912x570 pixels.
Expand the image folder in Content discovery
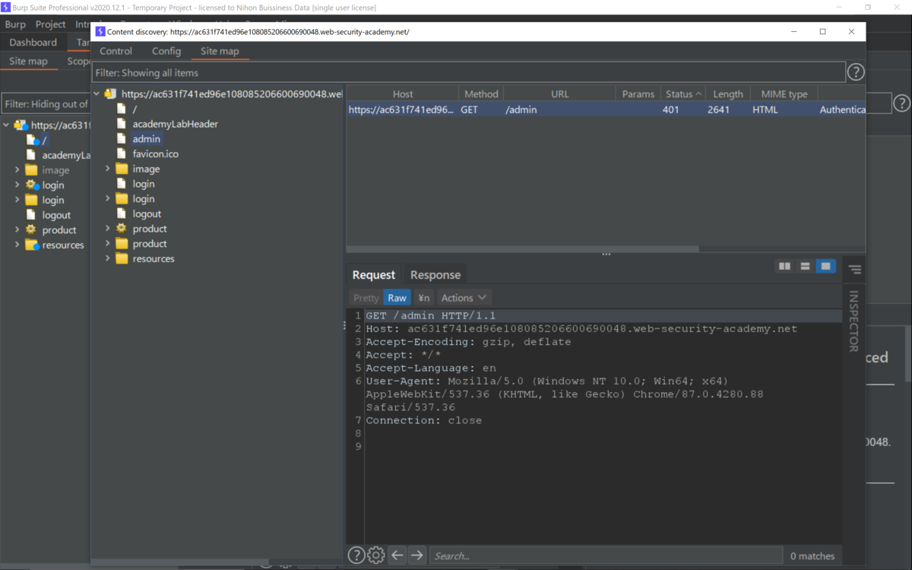pyautogui.click(x=108, y=169)
